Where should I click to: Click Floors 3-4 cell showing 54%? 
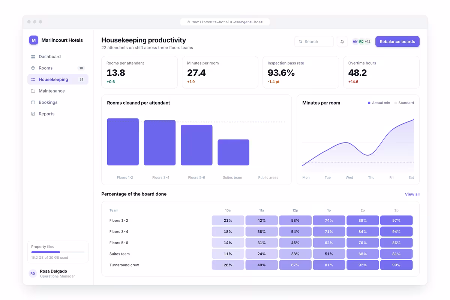(295, 231)
